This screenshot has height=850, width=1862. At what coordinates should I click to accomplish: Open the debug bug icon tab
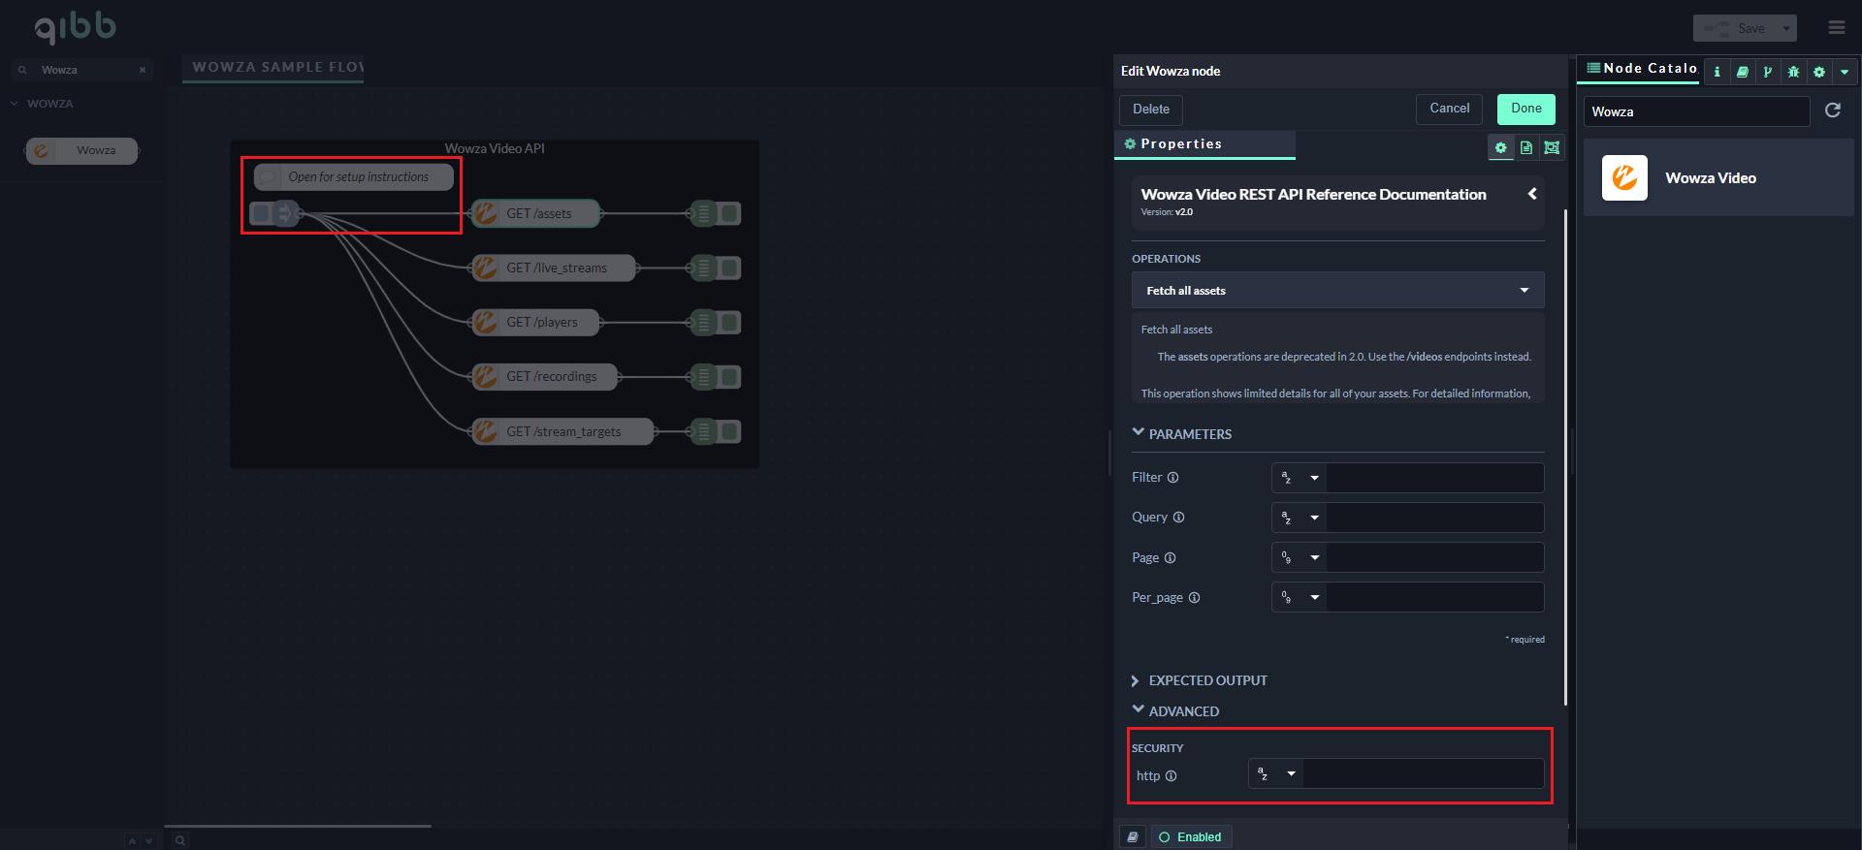1793,72
